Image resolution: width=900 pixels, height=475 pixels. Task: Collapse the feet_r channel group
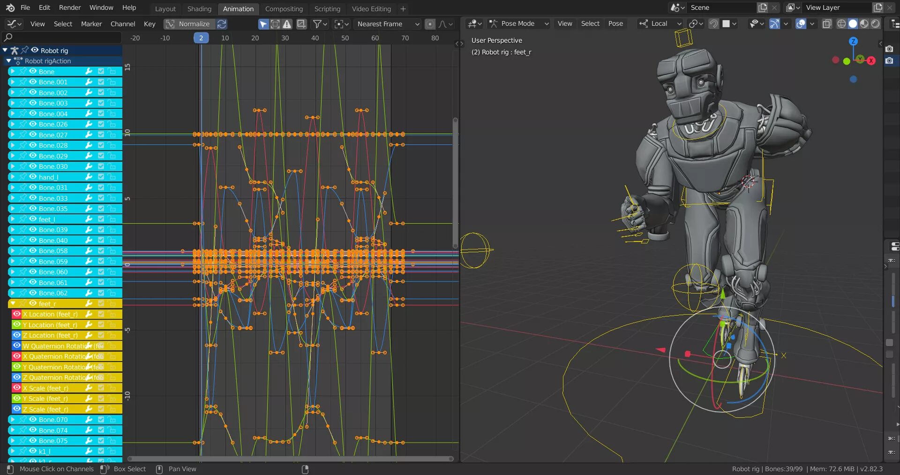[x=13, y=303]
